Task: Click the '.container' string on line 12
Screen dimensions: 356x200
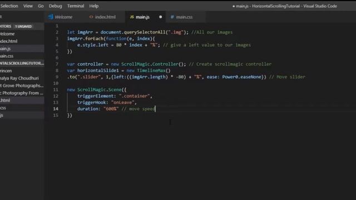Action: click(134, 96)
